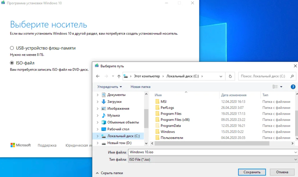Expand Изображения tree node

[97, 109]
